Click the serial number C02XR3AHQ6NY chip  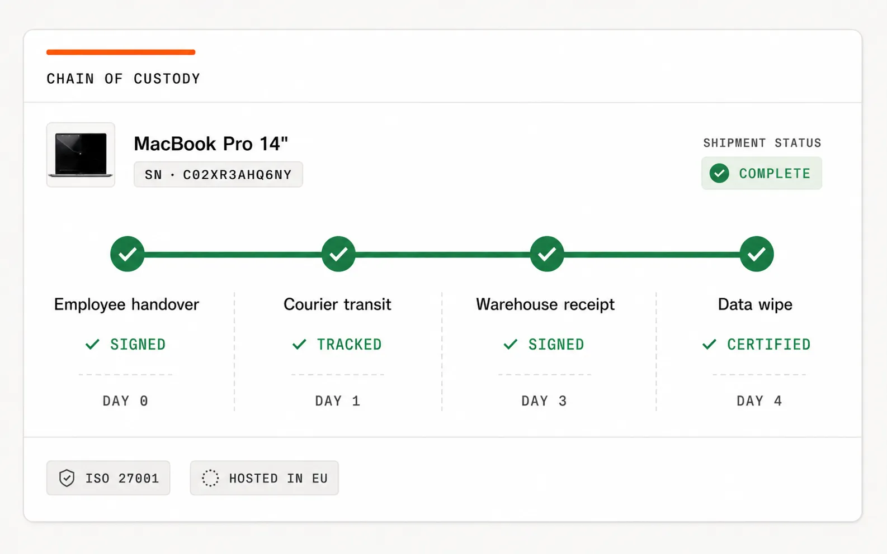218,174
